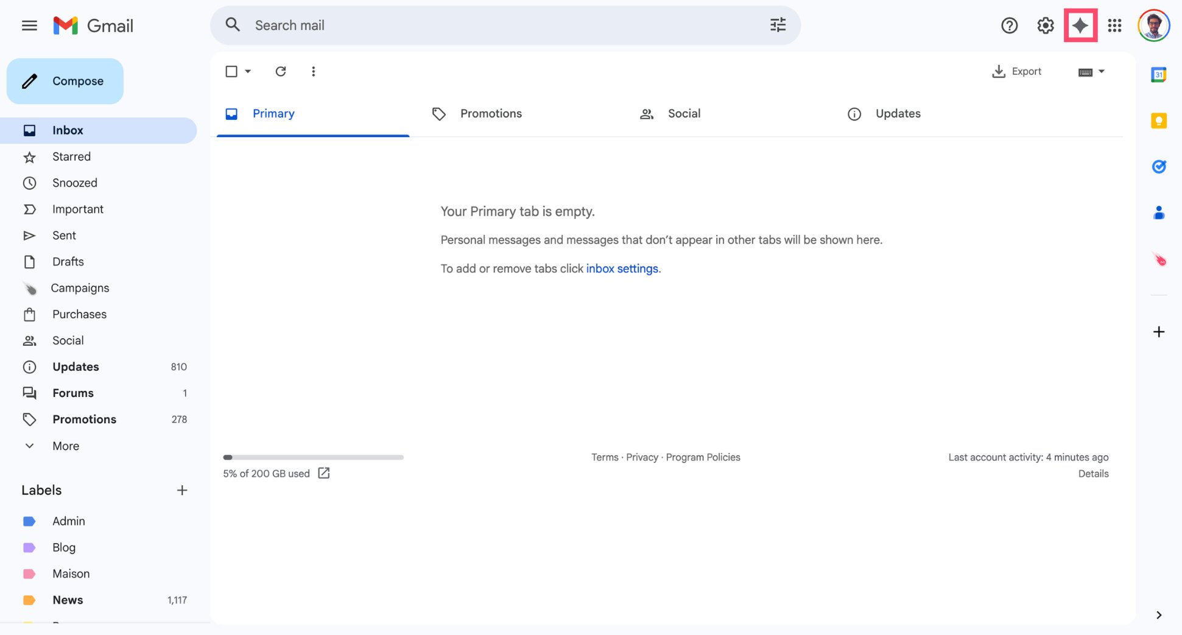Viewport: 1182px width, 635px height.
Task: Open Gemini in Gmail
Action: 1081,25
